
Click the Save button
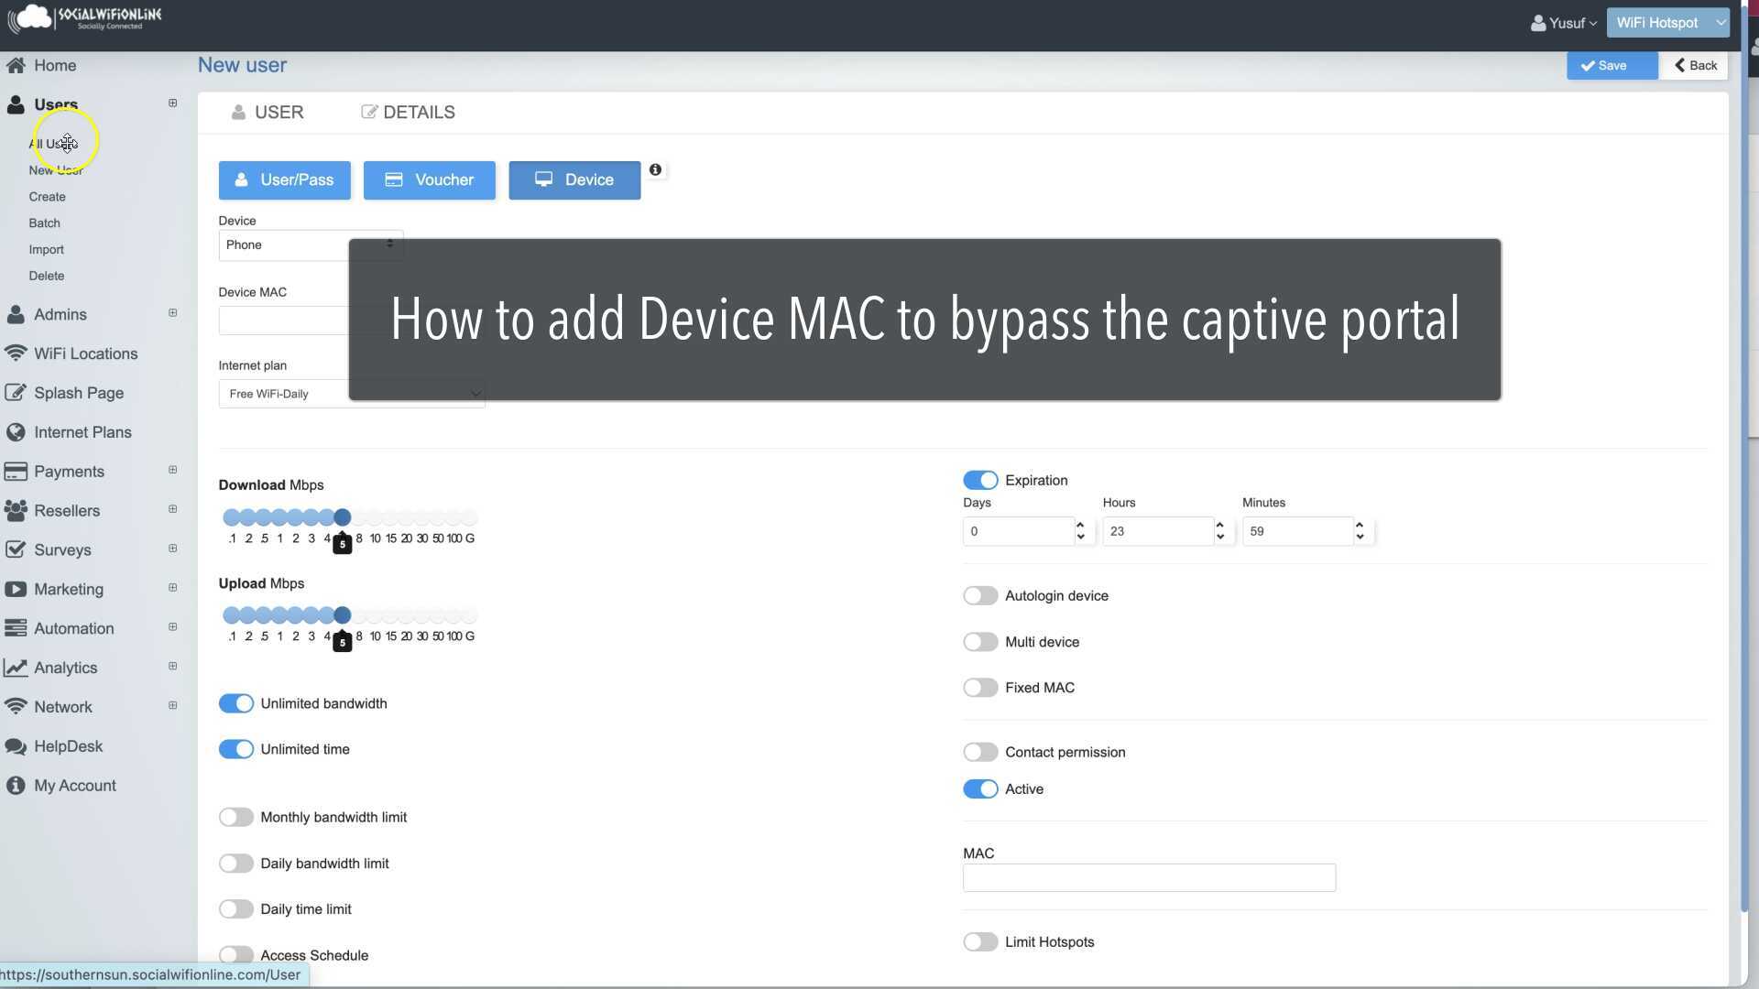pyautogui.click(x=1611, y=66)
